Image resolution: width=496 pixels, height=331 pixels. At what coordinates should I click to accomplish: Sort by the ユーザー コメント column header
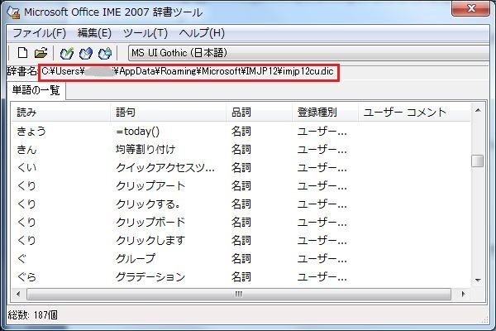(414, 113)
